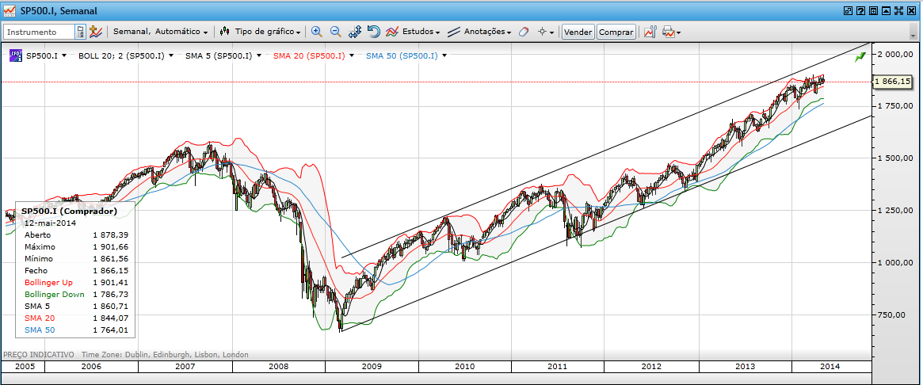Screen dimensions: 923x385
Task: Open the print options dropdown arrow
Action: coord(678,32)
